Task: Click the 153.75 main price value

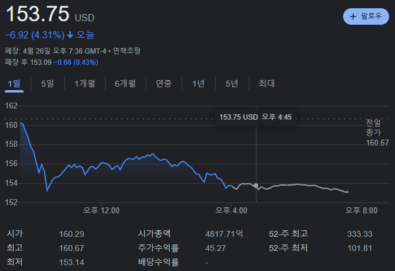Action: (x=38, y=14)
